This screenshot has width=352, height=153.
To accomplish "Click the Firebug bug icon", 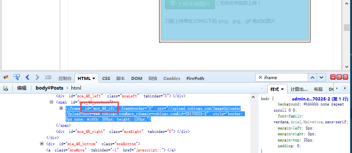I will (6, 78).
